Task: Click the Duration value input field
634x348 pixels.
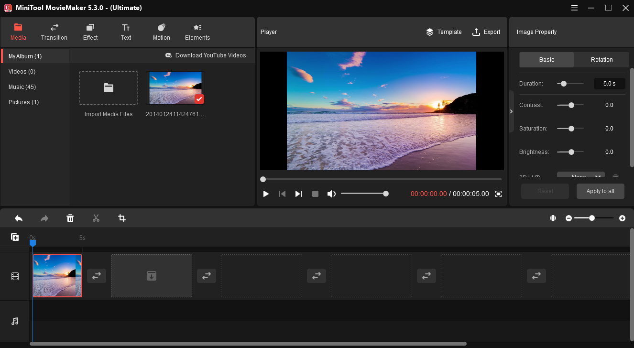Action: point(609,84)
